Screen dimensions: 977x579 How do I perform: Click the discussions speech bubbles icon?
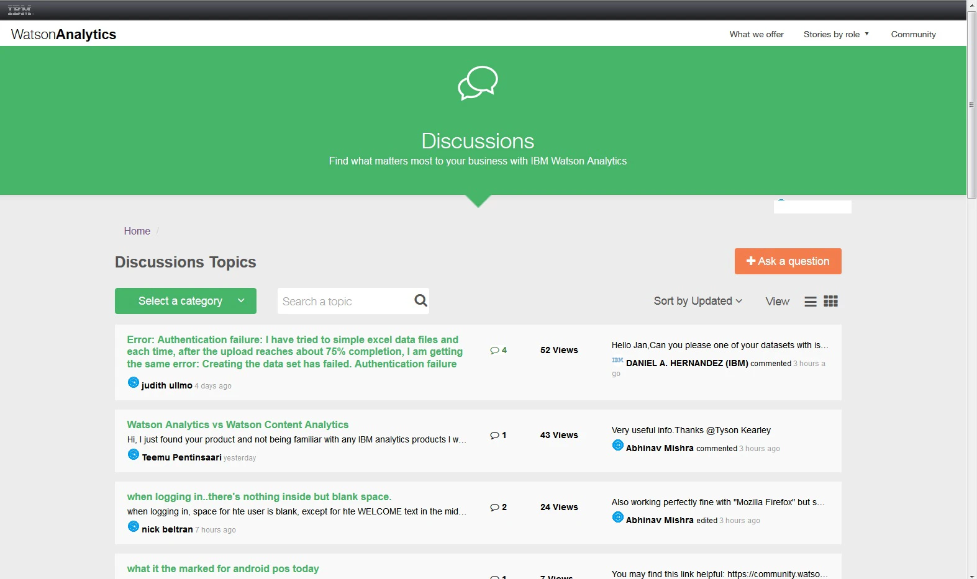click(x=478, y=83)
